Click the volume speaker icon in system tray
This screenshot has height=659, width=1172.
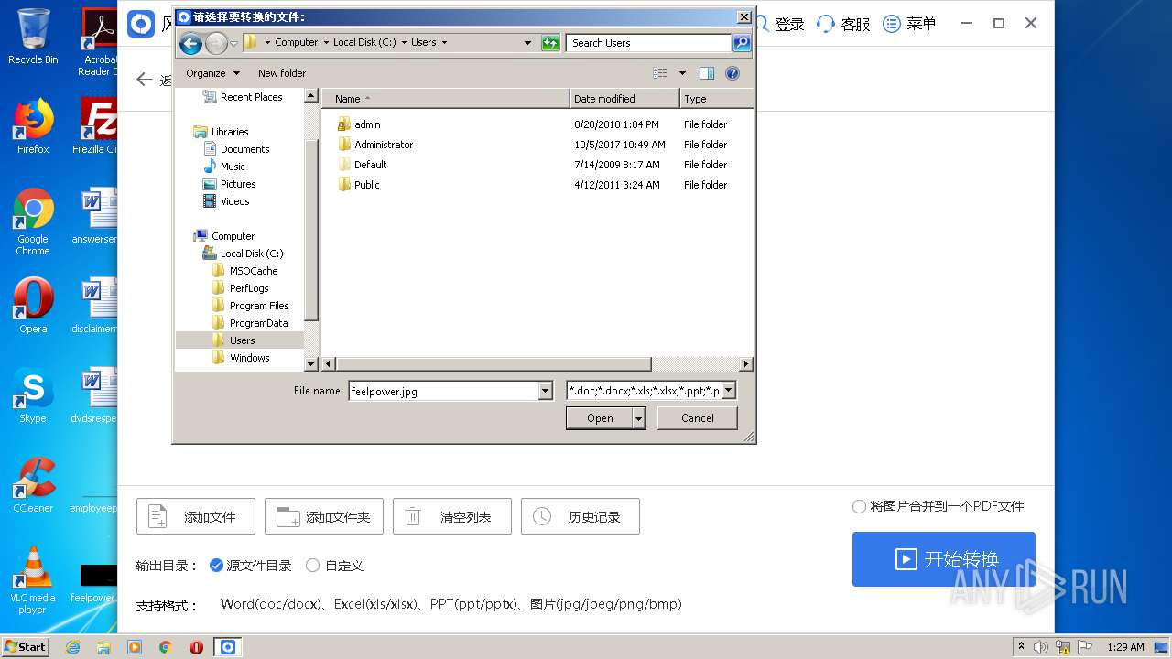point(1041,647)
